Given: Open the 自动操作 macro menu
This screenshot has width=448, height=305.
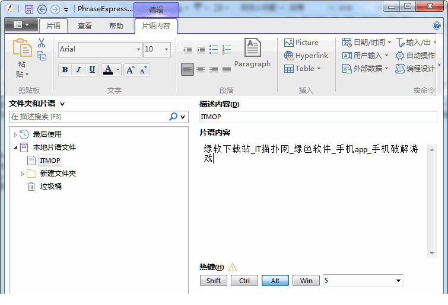Looking at the screenshot, I should click(x=415, y=56).
